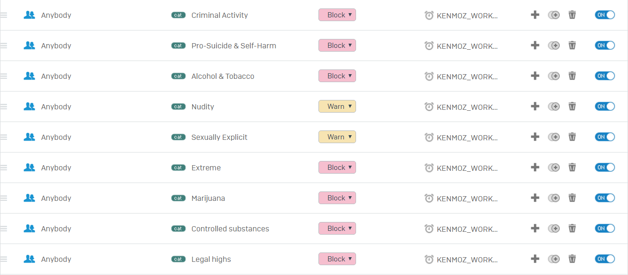
Task: Disable the Nudity rule switch
Action: pyautogui.click(x=605, y=107)
